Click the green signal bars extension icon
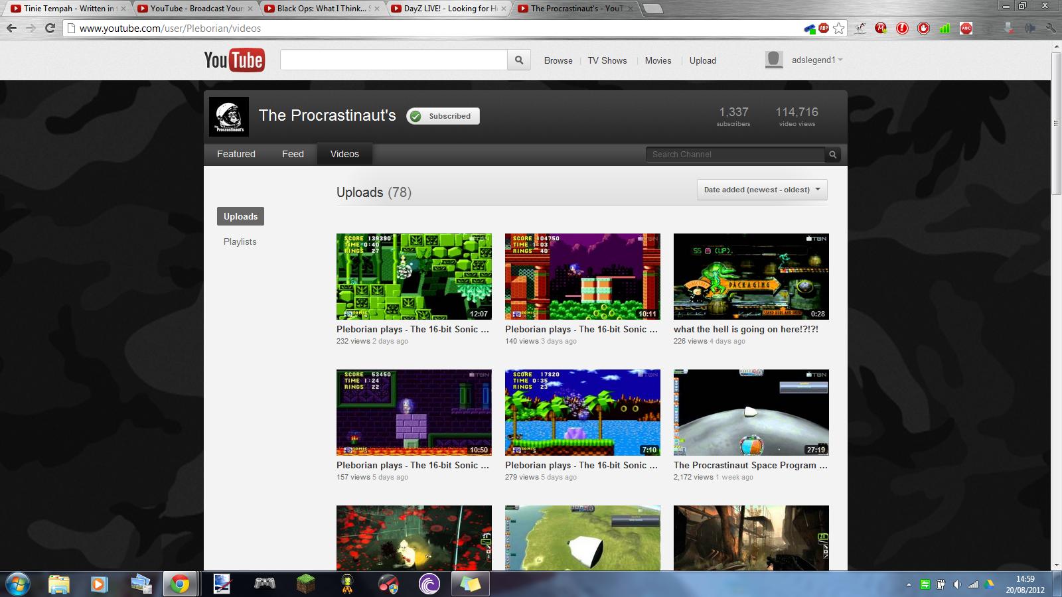The width and height of the screenshot is (1062, 597). 945,28
